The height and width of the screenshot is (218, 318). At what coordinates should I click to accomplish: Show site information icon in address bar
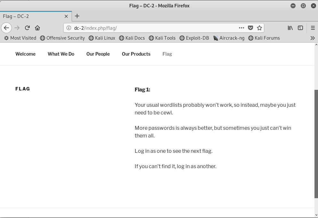point(69,28)
